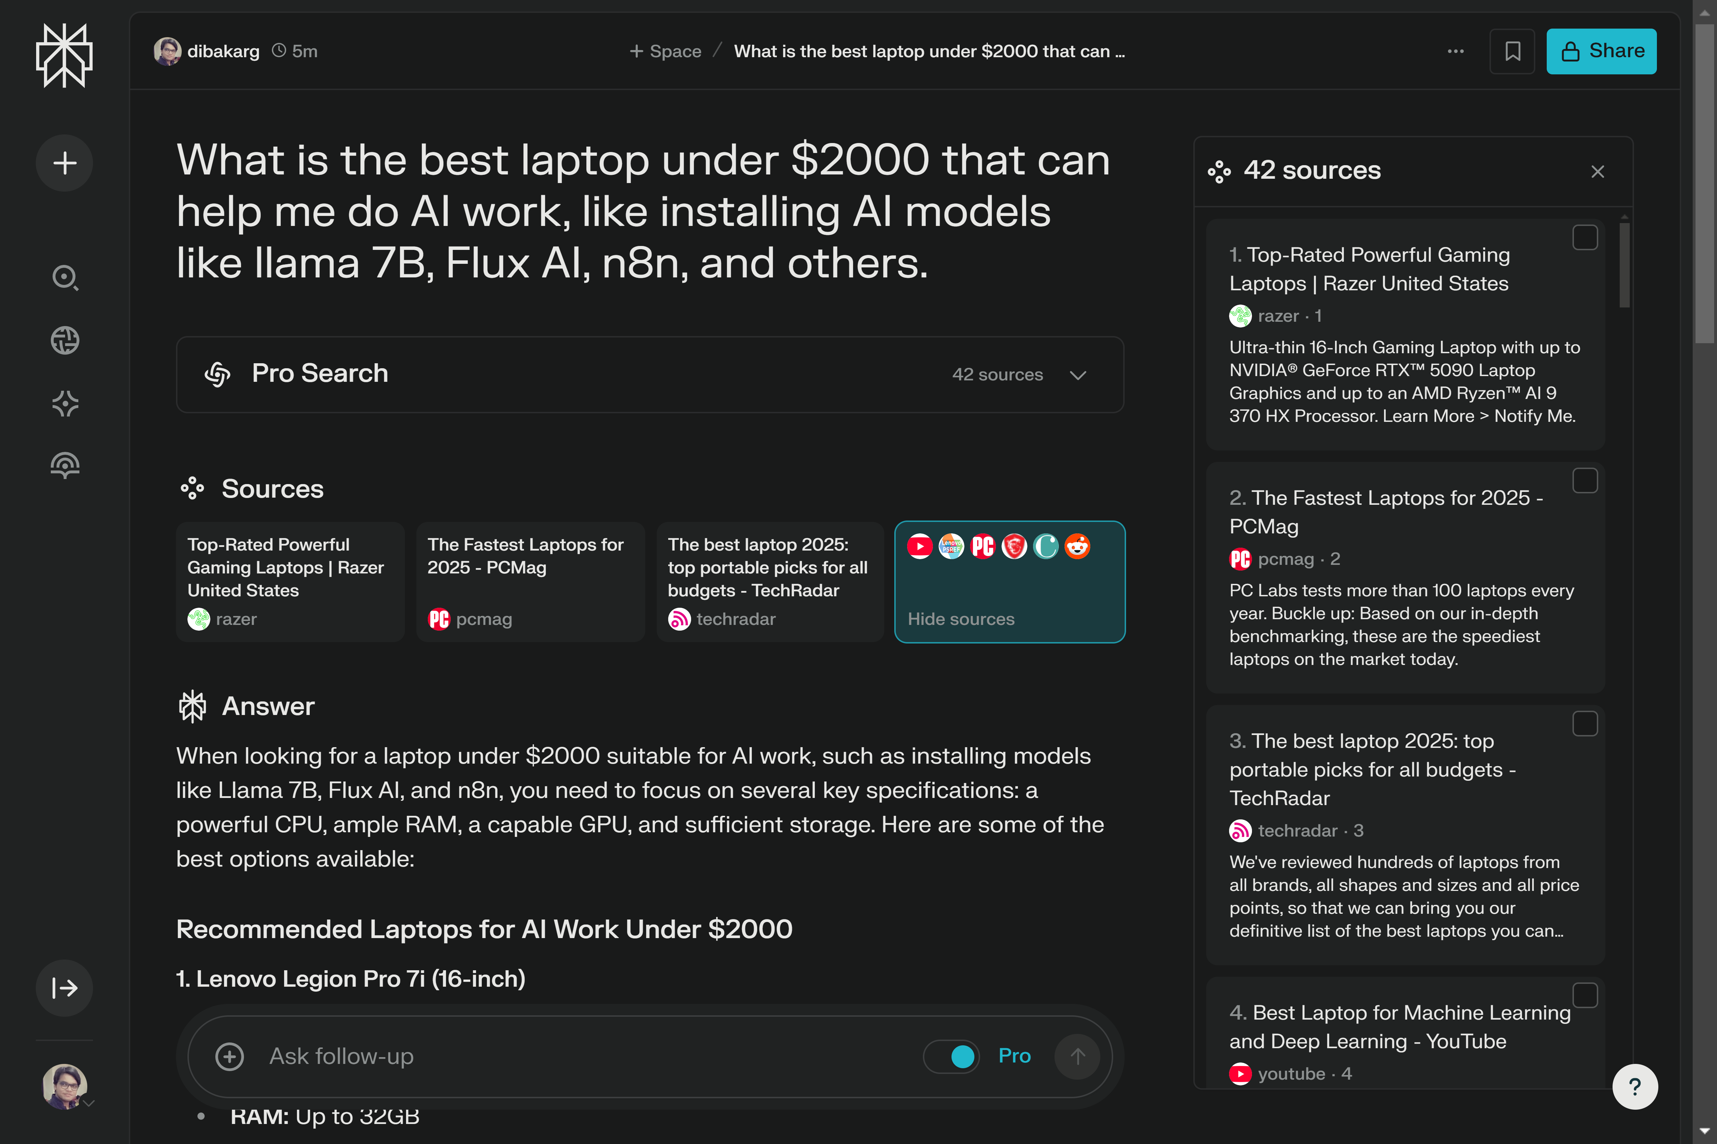1717x1144 pixels.
Task: Expand Pro Search steps chevron
Action: pyautogui.click(x=1078, y=375)
